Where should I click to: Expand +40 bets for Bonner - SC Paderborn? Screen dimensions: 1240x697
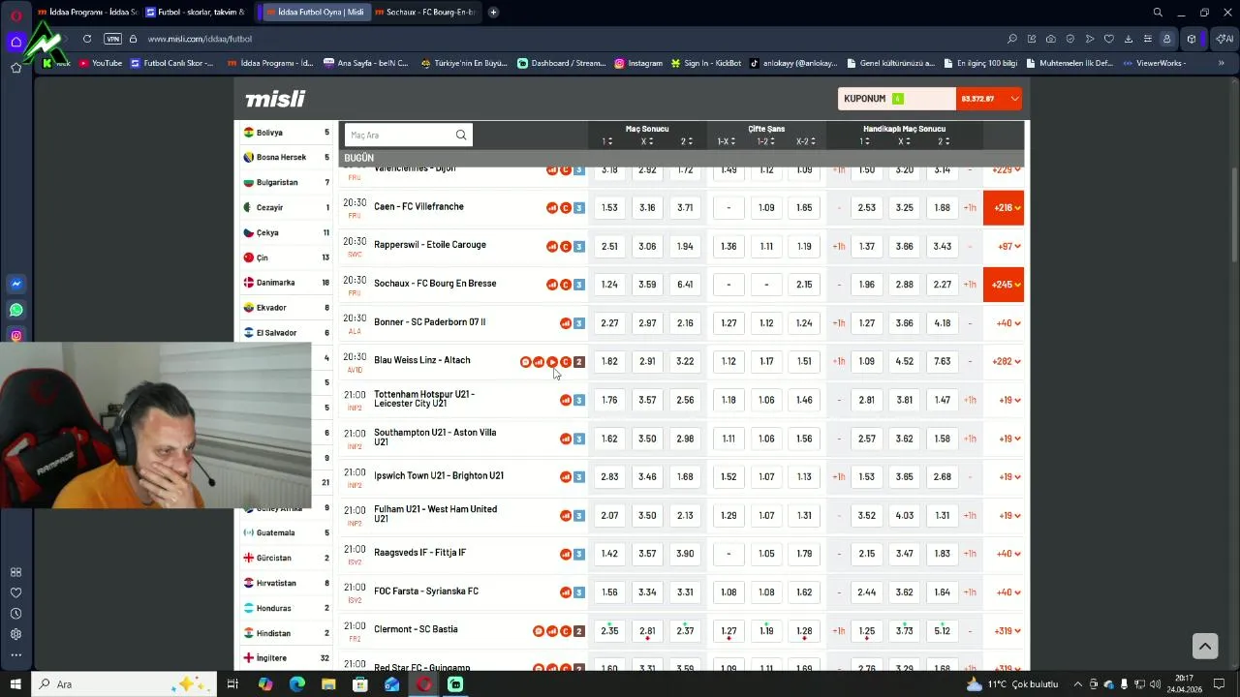[x=1007, y=323]
